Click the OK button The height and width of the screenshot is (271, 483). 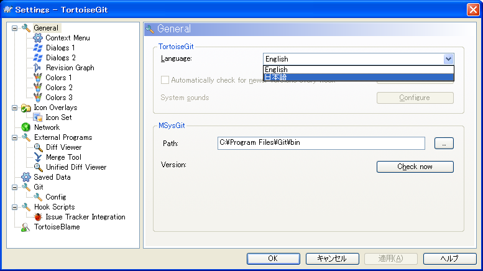click(274, 259)
